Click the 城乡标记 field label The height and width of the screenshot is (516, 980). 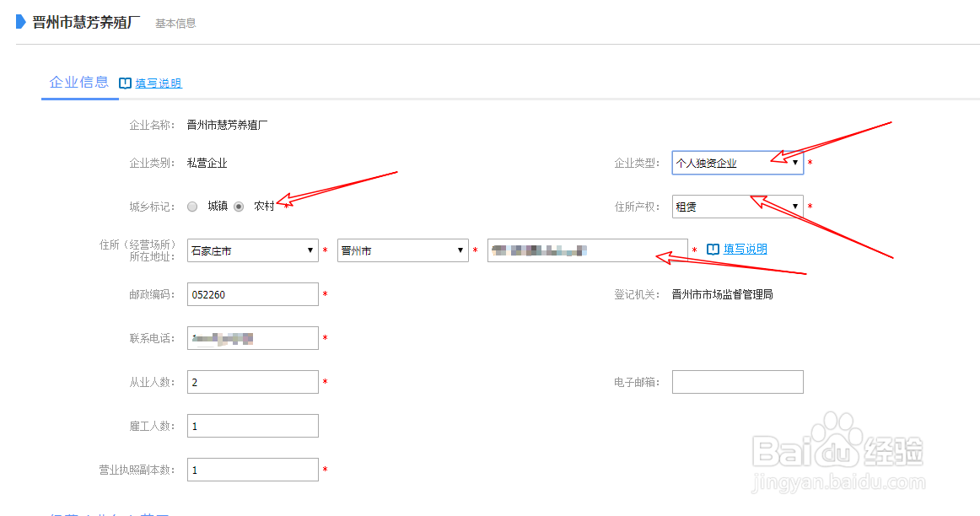coord(152,207)
